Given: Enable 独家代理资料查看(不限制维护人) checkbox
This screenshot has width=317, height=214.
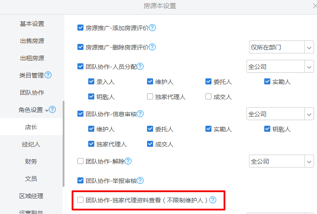Looking at the screenshot, I should pyautogui.click(x=80, y=200).
